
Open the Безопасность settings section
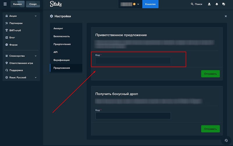(x=66, y=36)
